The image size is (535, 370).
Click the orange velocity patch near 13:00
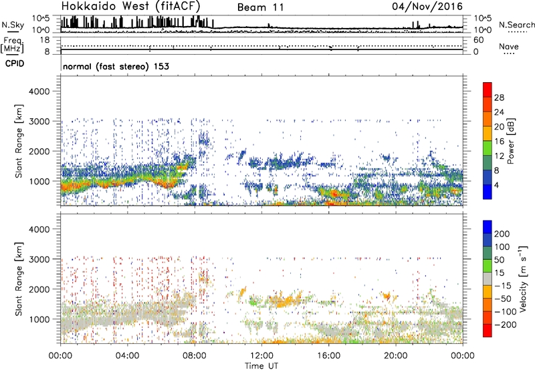(285, 301)
